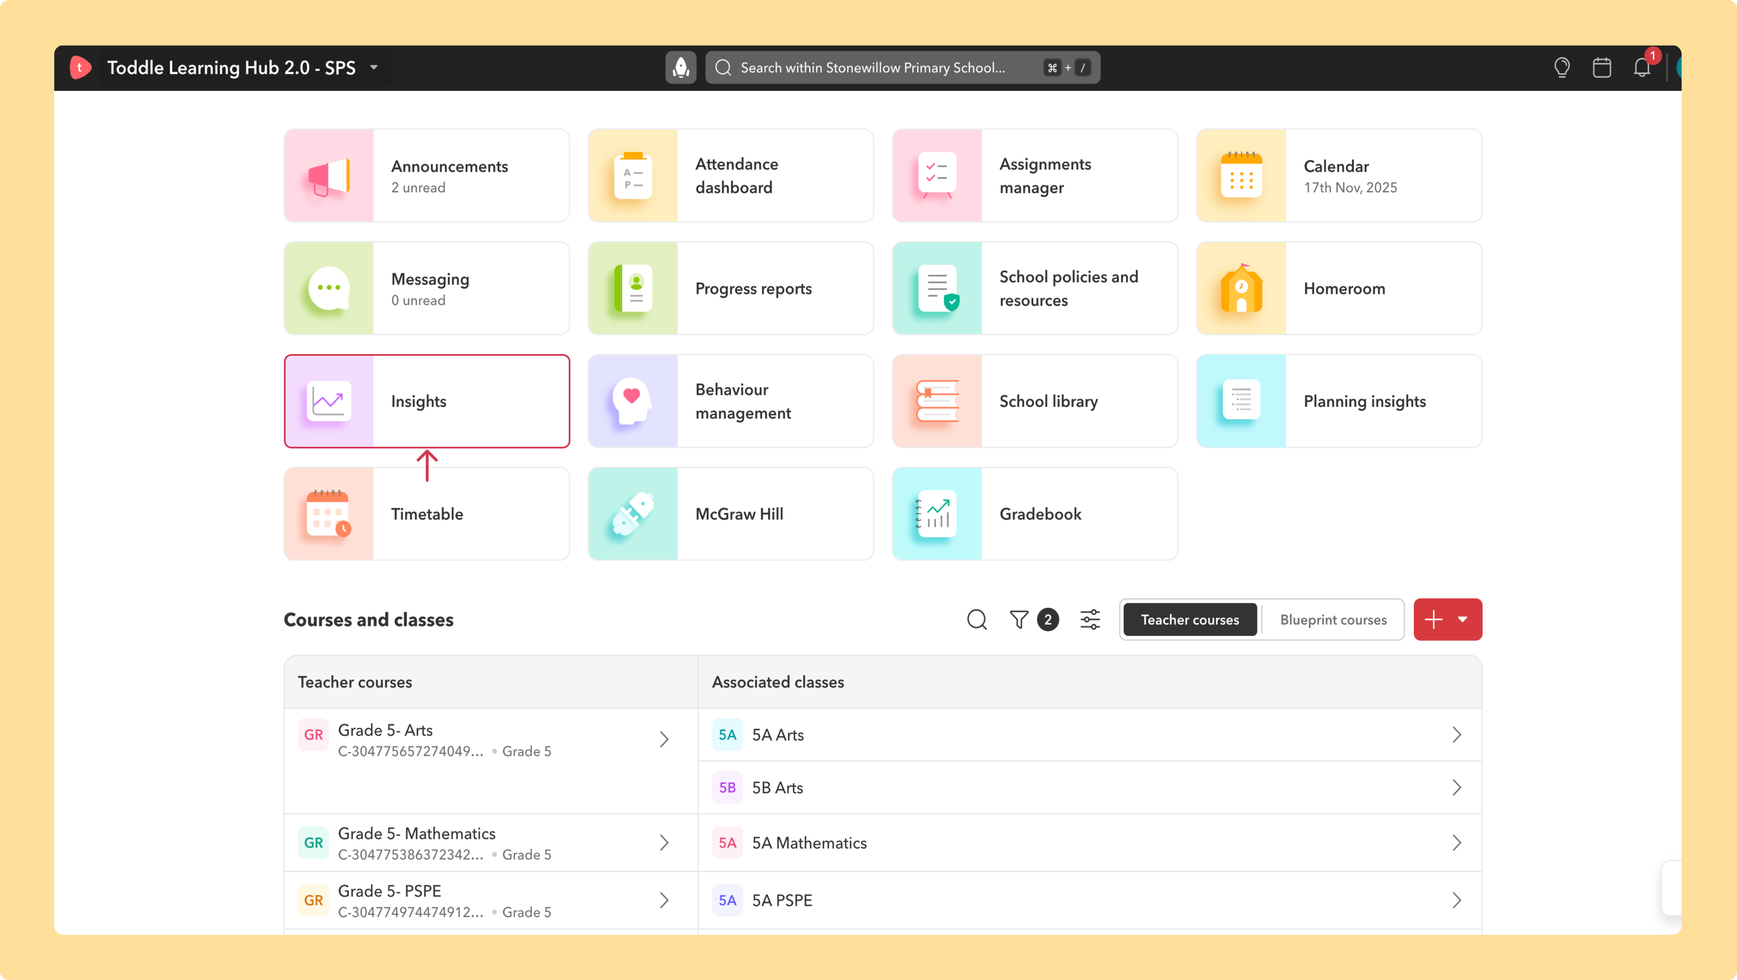Select the Grade 5- Arts course name

coord(385,730)
